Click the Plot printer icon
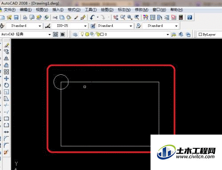Screen dimensions: 222x170 25,17
